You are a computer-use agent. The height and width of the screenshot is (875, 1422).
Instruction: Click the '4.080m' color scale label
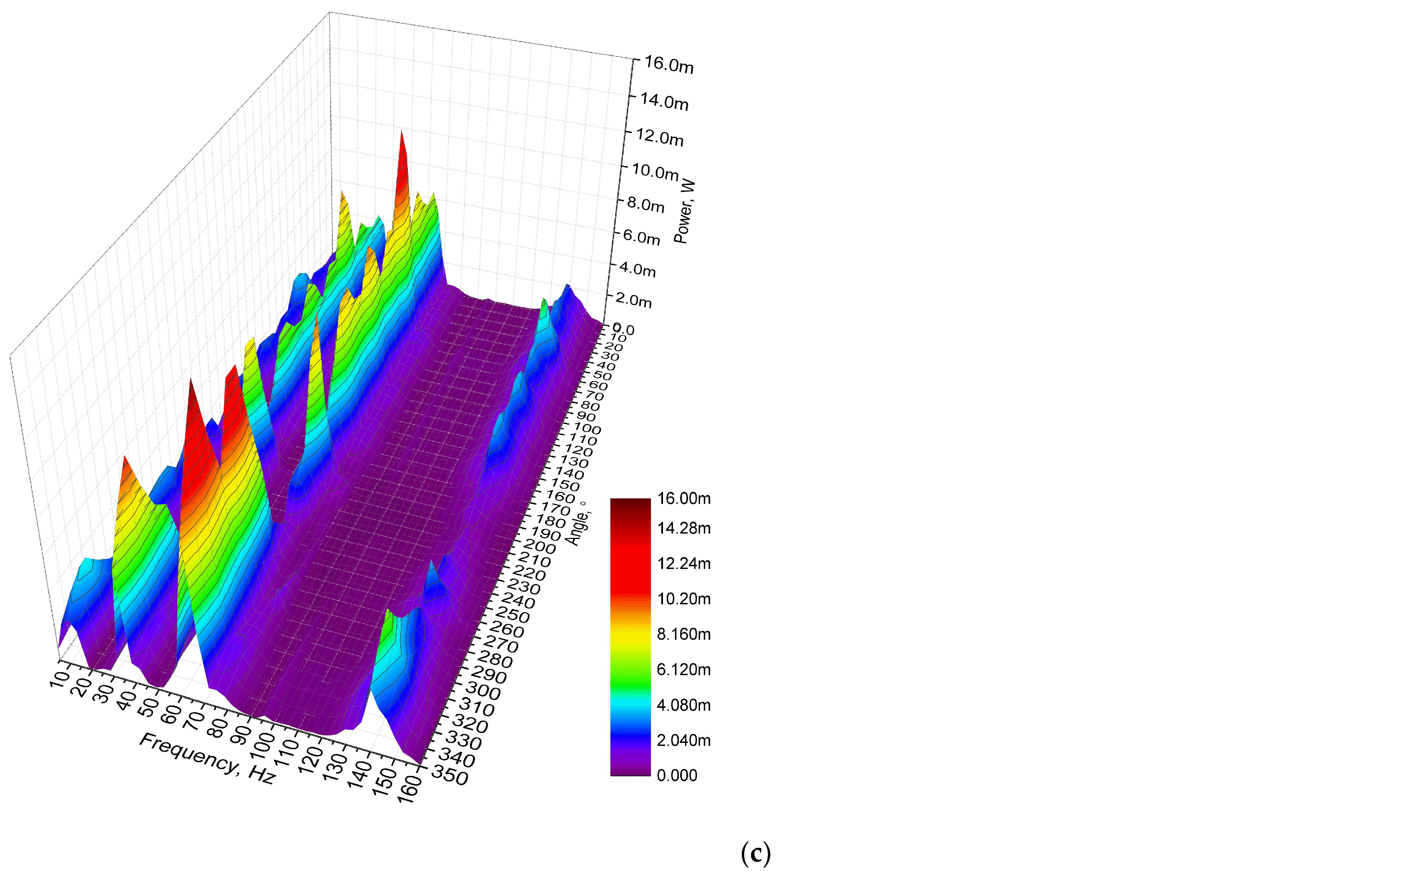[x=684, y=705]
